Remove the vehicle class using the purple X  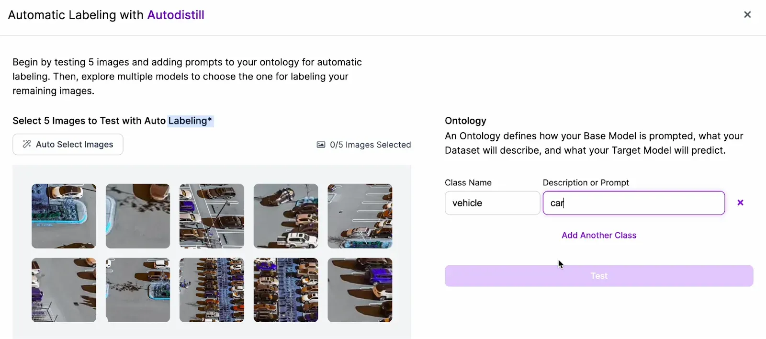coord(740,203)
